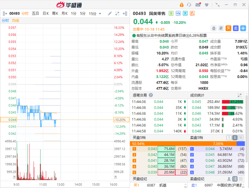
Task: Switch chart to 分时 tab
Action: pyautogui.click(x=25, y=14)
